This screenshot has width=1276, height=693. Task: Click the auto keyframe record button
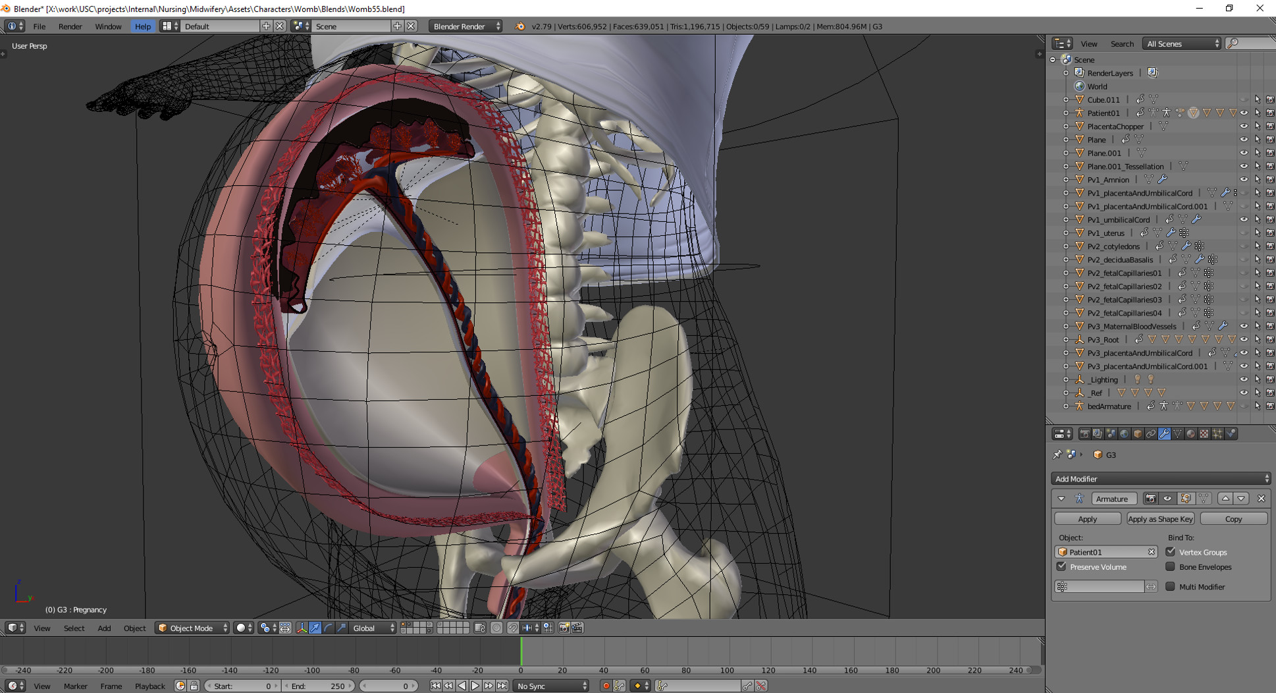pos(606,686)
